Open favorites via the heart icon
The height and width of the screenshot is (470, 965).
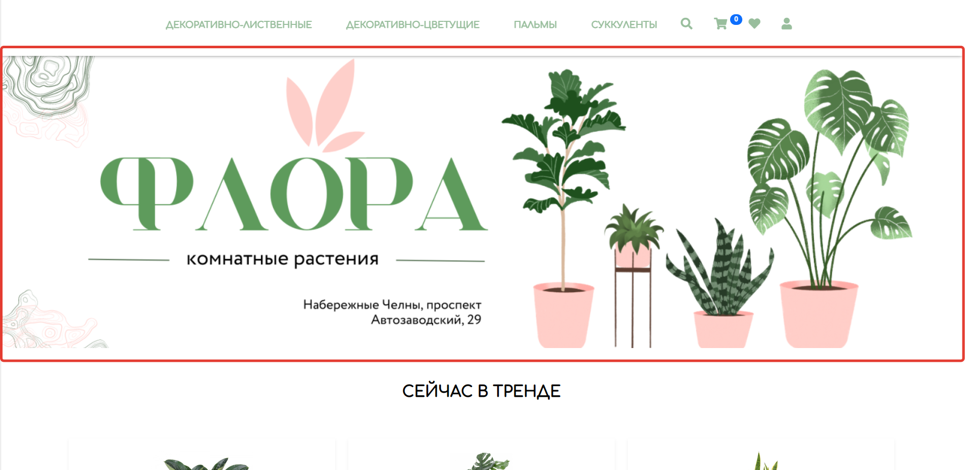[755, 24]
